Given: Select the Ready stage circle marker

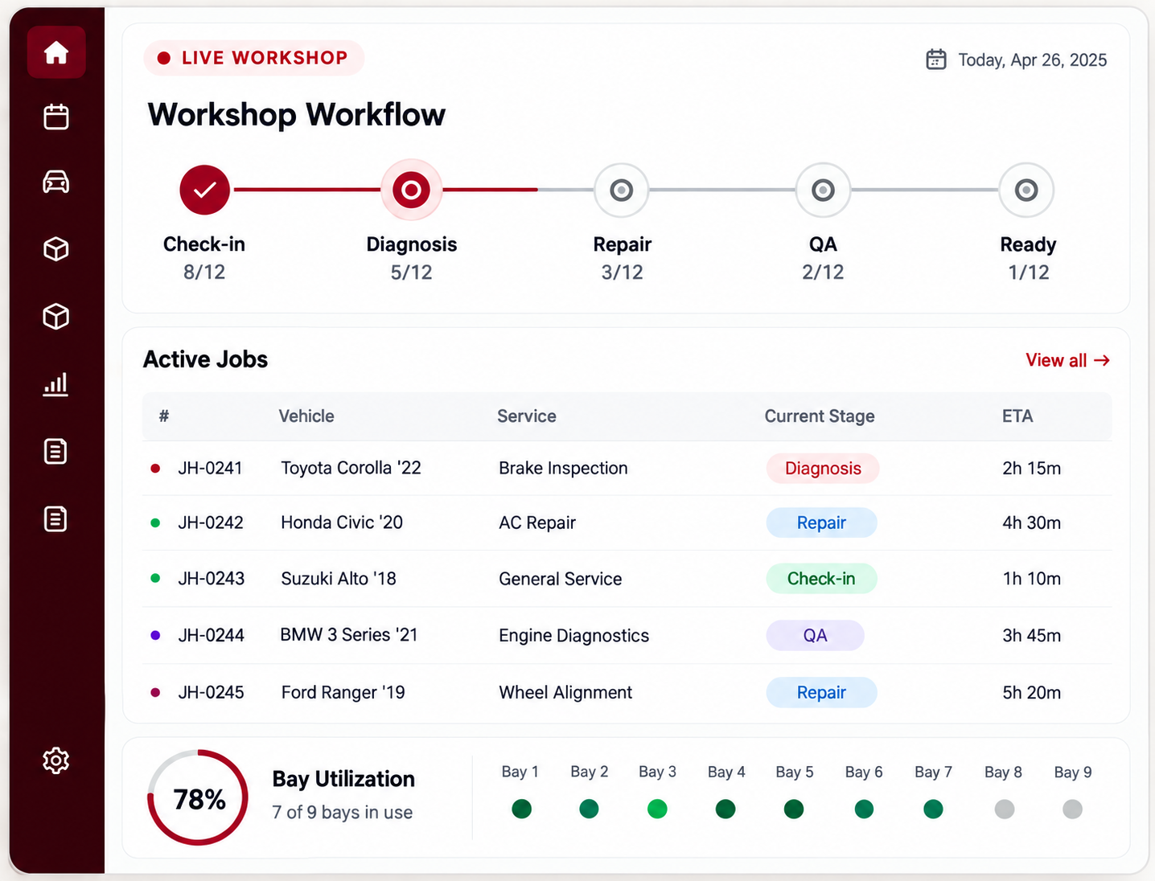Looking at the screenshot, I should pos(1026,190).
